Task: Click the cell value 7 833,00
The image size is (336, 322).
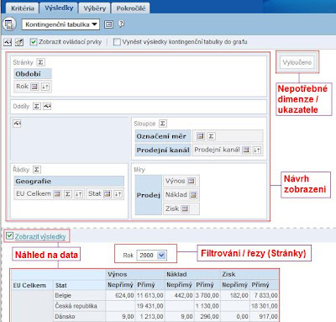Action: 265,295
